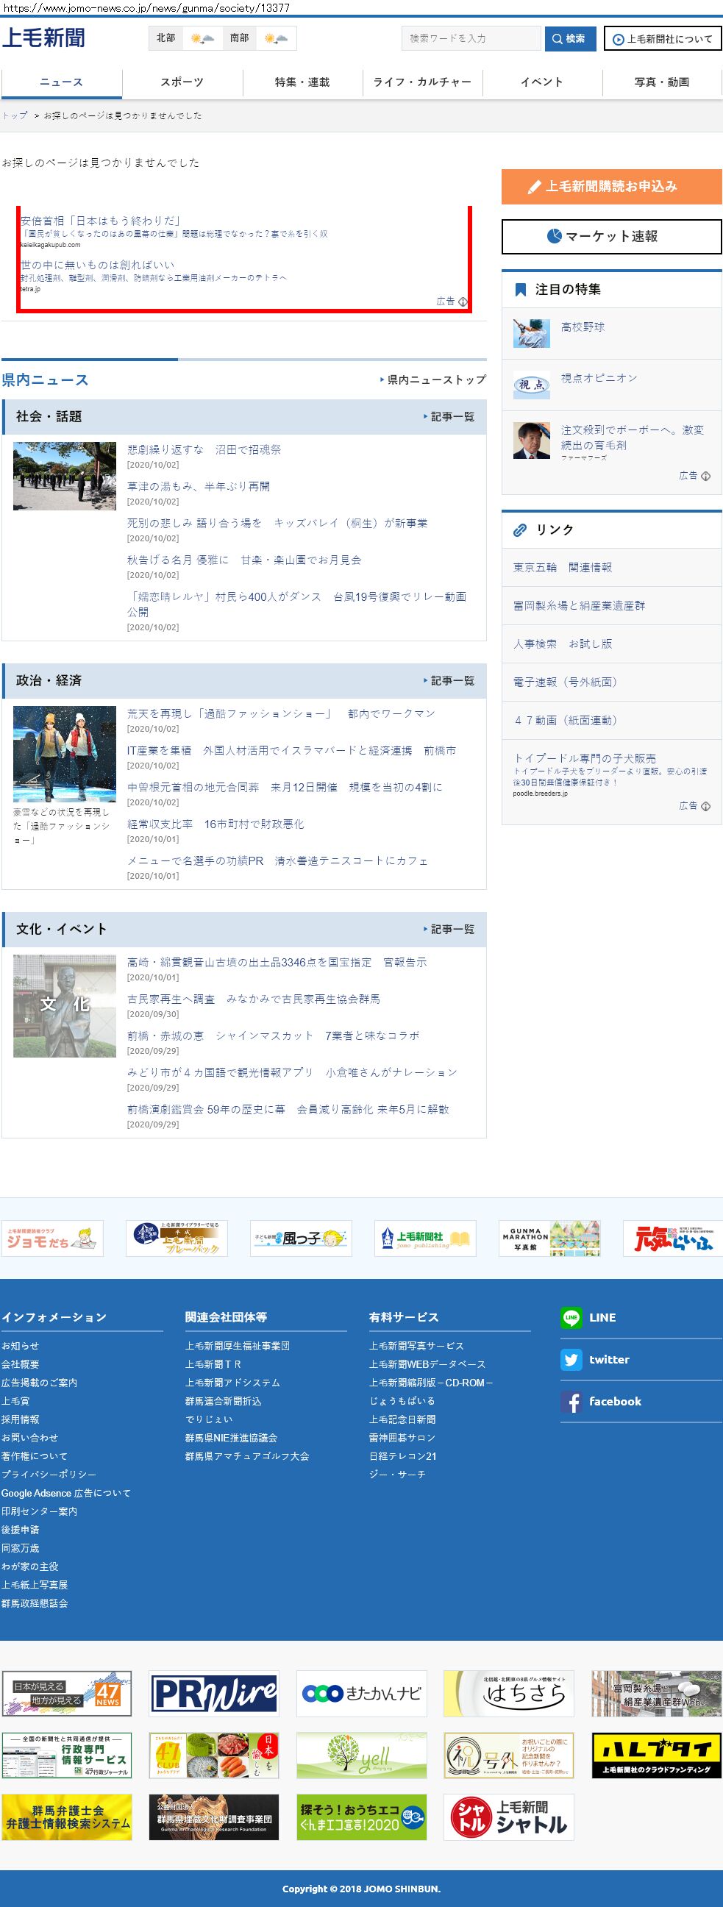Screen dimensions: 723x1907
Task: Open the 47NEWS banner
Action: (x=67, y=1693)
